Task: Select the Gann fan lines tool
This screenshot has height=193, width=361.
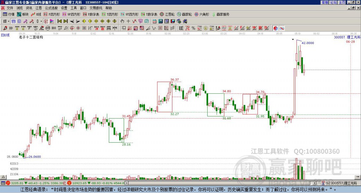Action: (x=130, y=28)
